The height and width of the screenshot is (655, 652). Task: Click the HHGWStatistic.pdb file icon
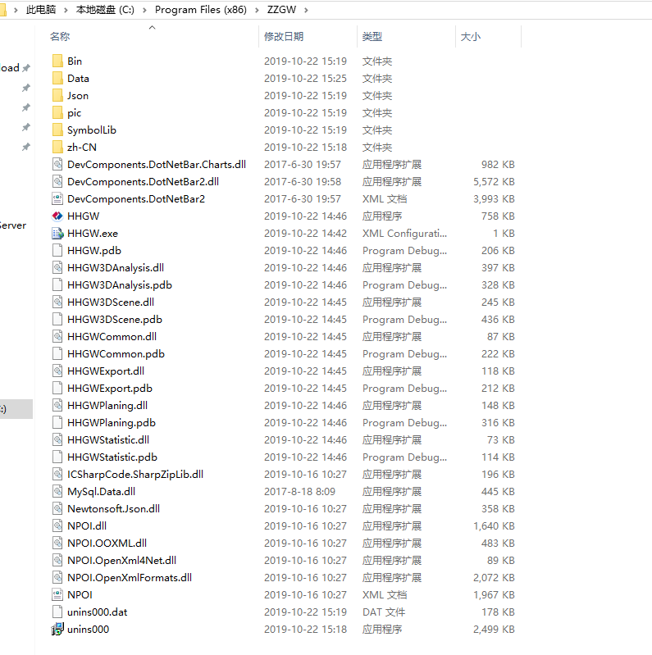[57, 457]
